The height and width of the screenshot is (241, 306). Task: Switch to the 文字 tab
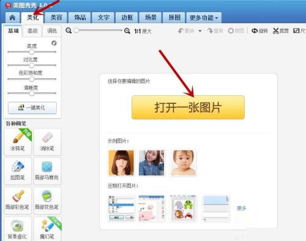[x=103, y=18]
